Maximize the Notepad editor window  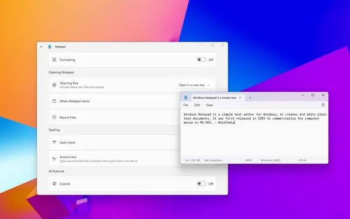point(313,95)
